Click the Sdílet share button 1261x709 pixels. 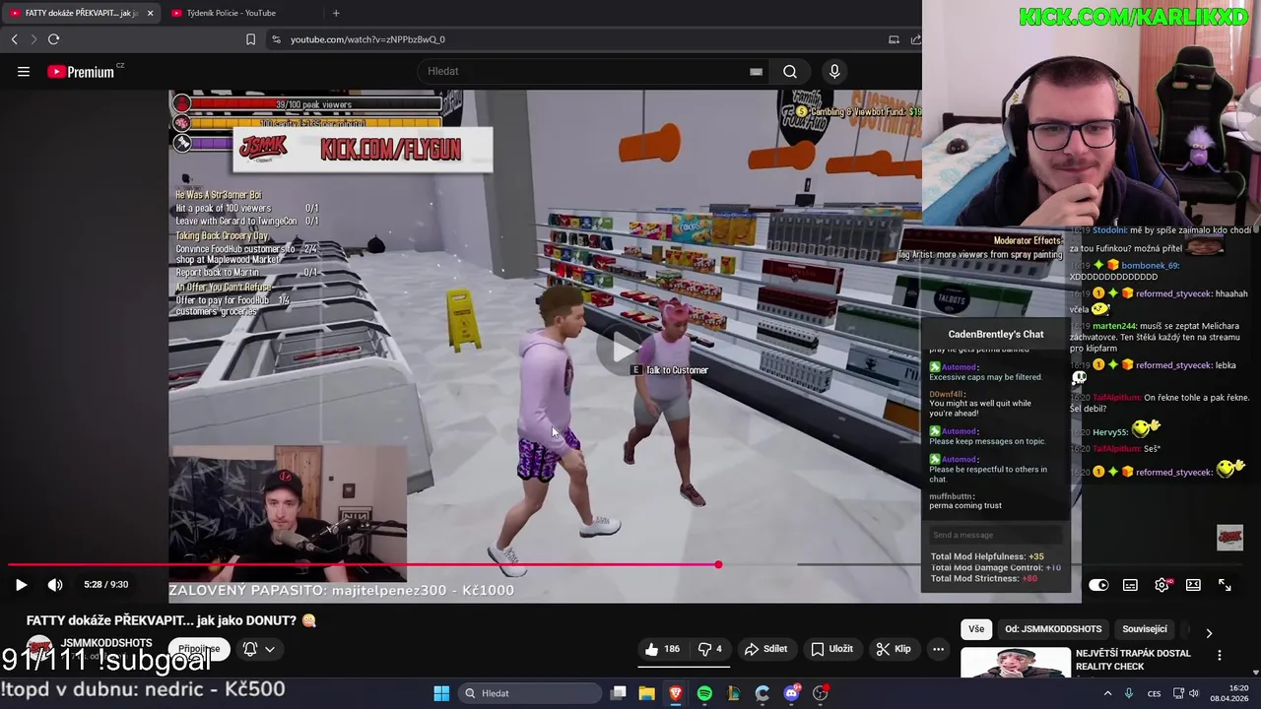[765, 649]
